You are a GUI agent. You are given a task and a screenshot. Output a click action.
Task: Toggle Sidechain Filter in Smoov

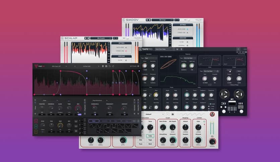click(187, 42)
